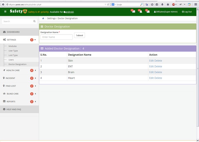Open the URL bar history dropdown arrow
Viewport: 199px width, 142px height.
pos(105,5)
